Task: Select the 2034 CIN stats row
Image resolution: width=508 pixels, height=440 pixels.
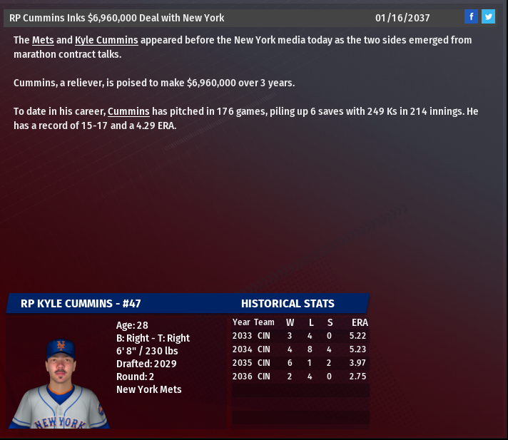Action: 300,349
